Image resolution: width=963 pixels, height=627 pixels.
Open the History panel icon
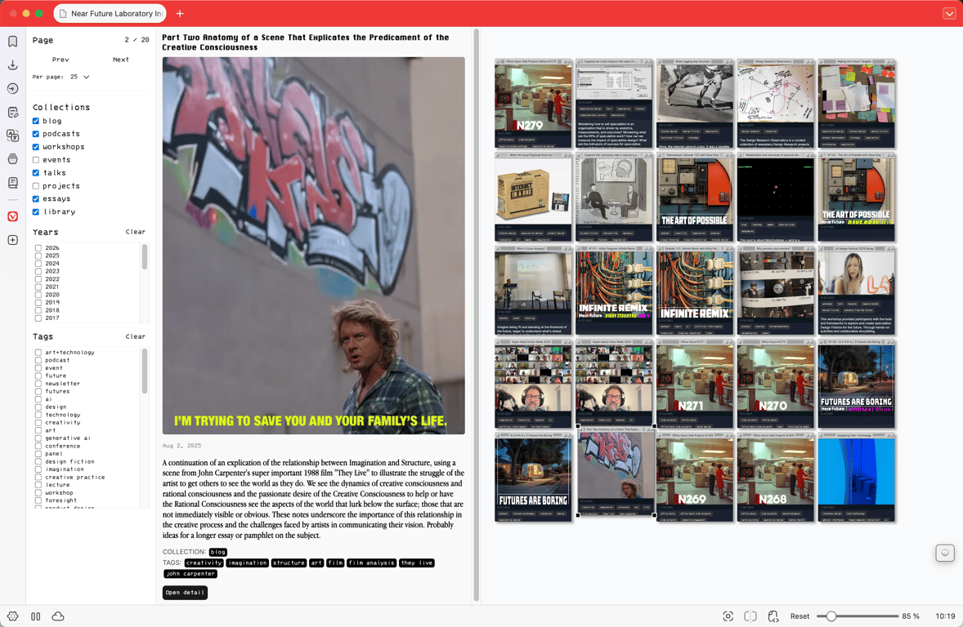pyautogui.click(x=12, y=88)
